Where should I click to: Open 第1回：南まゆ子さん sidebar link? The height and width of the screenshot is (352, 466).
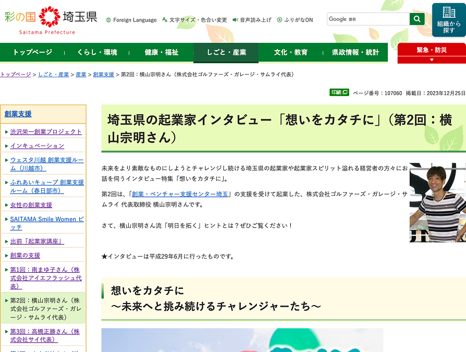click(x=46, y=277)
